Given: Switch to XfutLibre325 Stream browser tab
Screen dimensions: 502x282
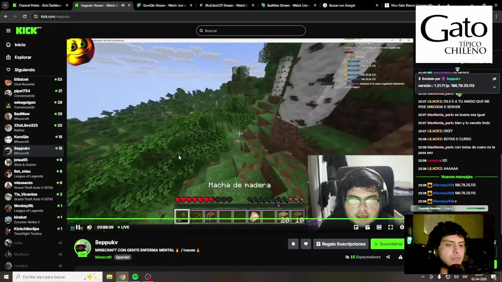Looking at the screenshot, I should point(226,5).
